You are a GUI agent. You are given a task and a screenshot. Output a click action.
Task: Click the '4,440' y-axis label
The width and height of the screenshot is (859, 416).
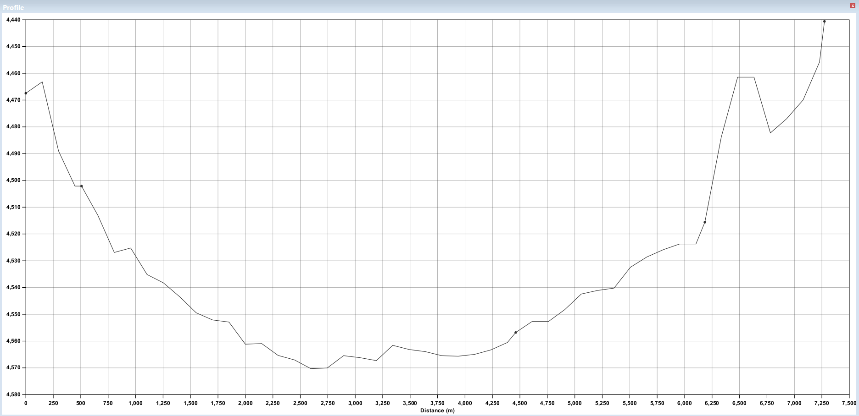(13, 20)
